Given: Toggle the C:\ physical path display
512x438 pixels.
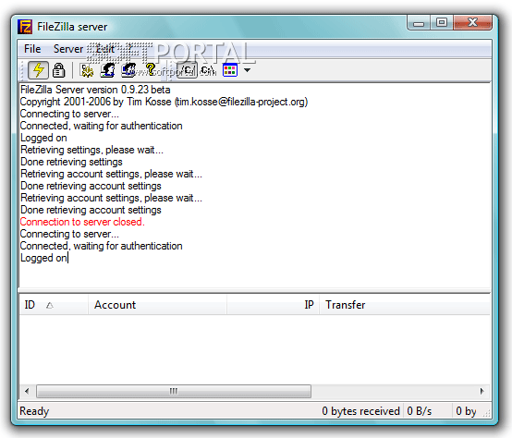Looking at the screenshot, I should click(x=208, y=70).
